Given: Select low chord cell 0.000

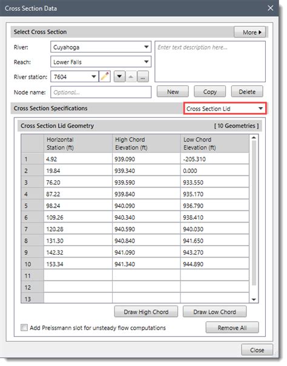Looking at the screenshot, I should tap(214, 171).
